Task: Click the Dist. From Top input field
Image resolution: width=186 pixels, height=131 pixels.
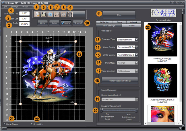Action: pyautogui.click(x=24, y=13)
